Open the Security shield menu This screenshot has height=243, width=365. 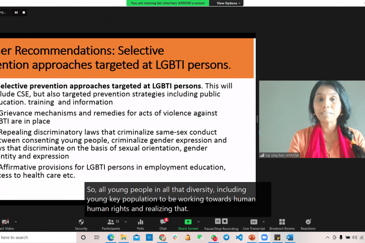point(81,222)
